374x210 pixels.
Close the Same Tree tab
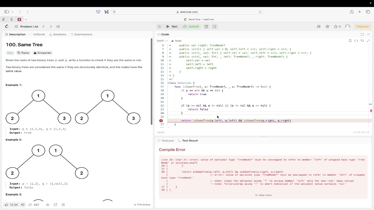[26, 20]
